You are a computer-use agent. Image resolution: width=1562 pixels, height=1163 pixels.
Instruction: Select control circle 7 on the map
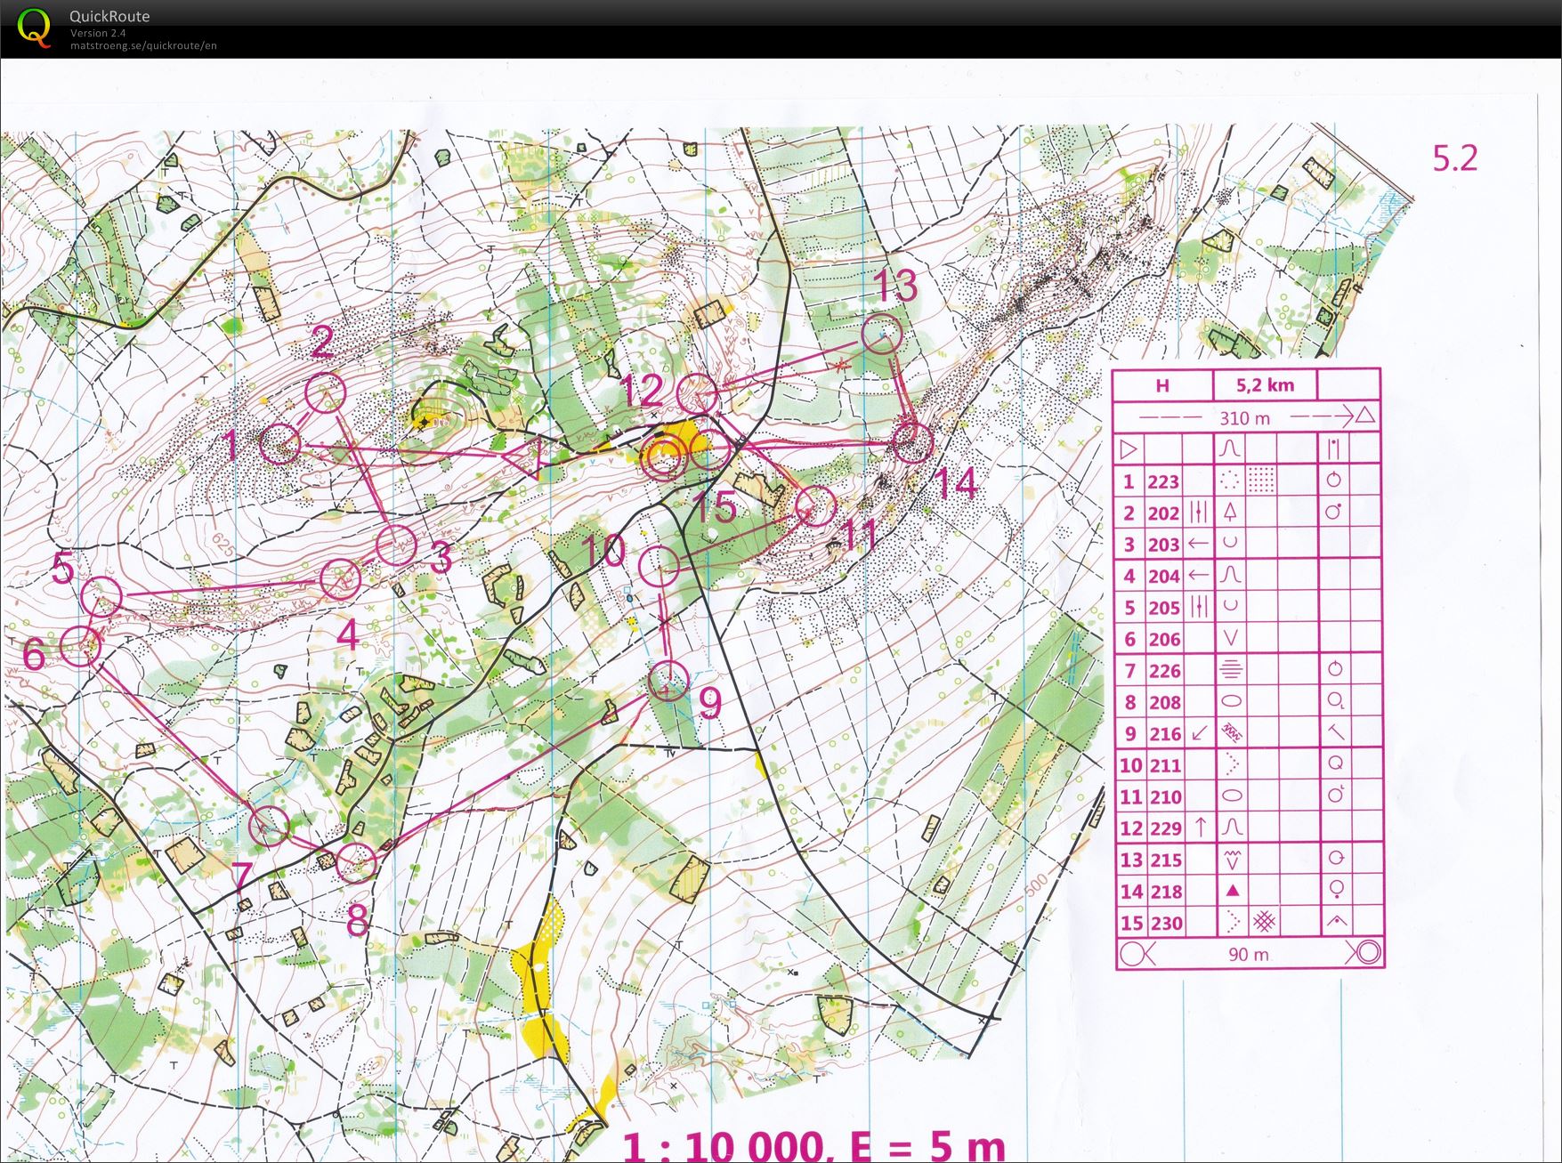pos(270,825)
